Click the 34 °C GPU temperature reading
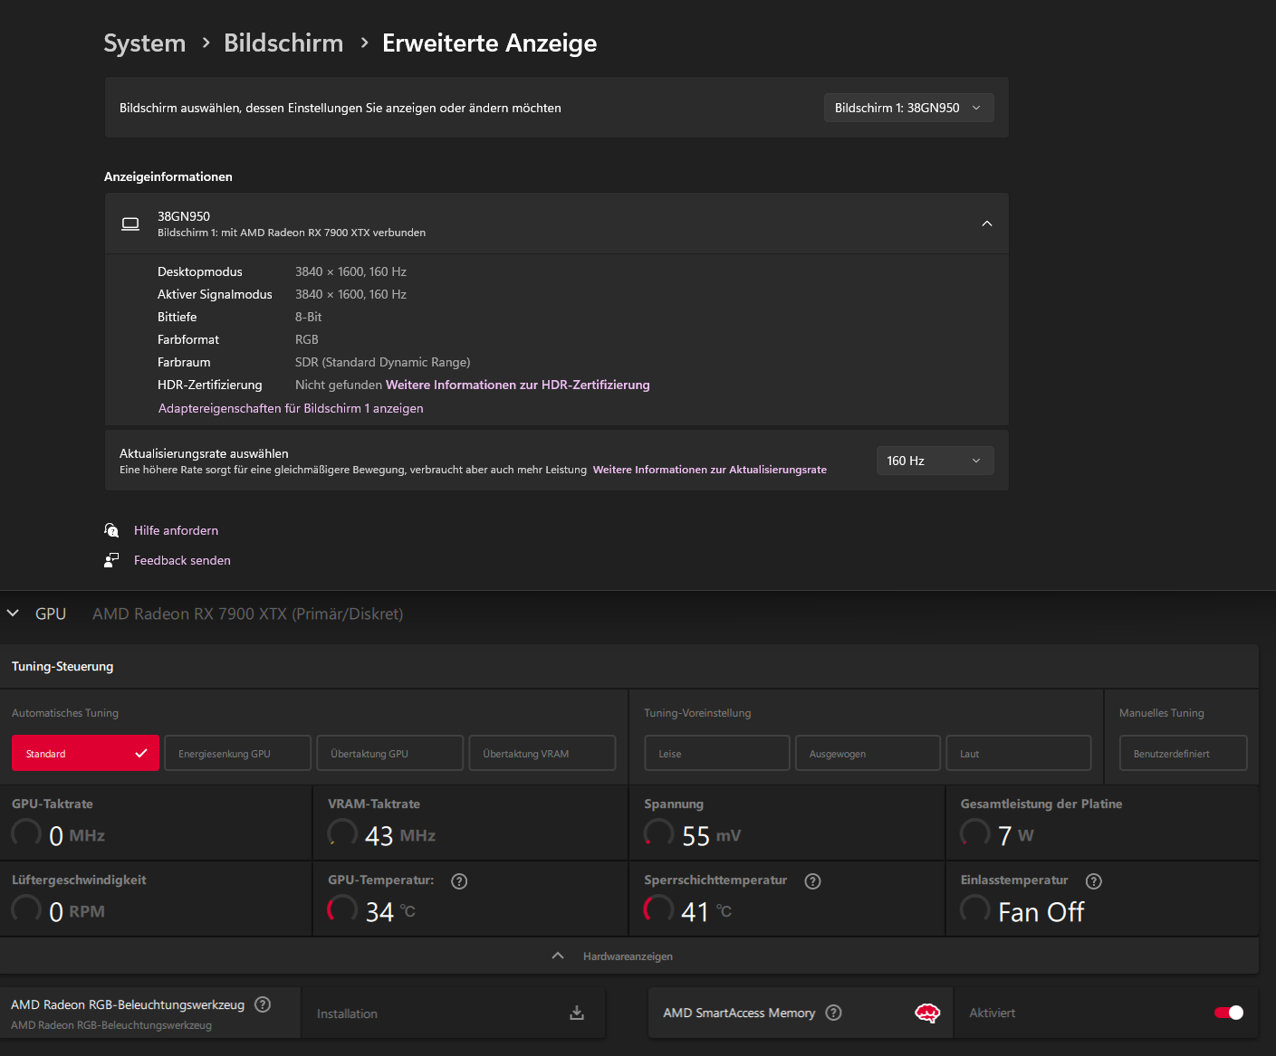The height and width of the screenshot is (1056, 1276). [390, 911]
